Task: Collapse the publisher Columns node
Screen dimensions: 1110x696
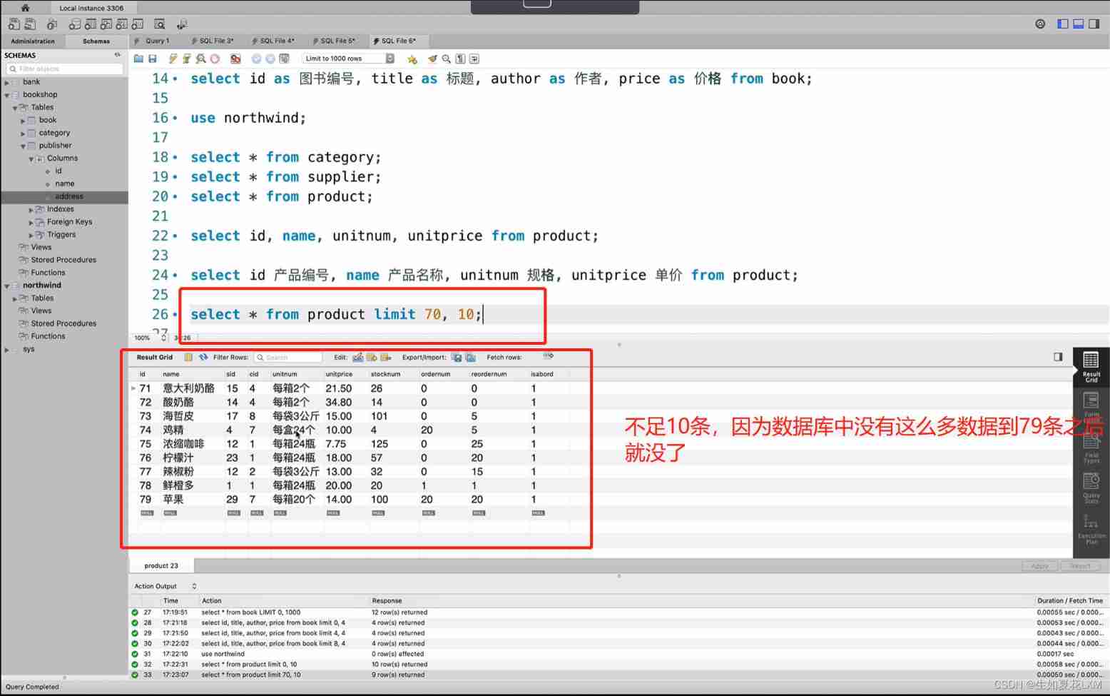Action: click(31, 159)
